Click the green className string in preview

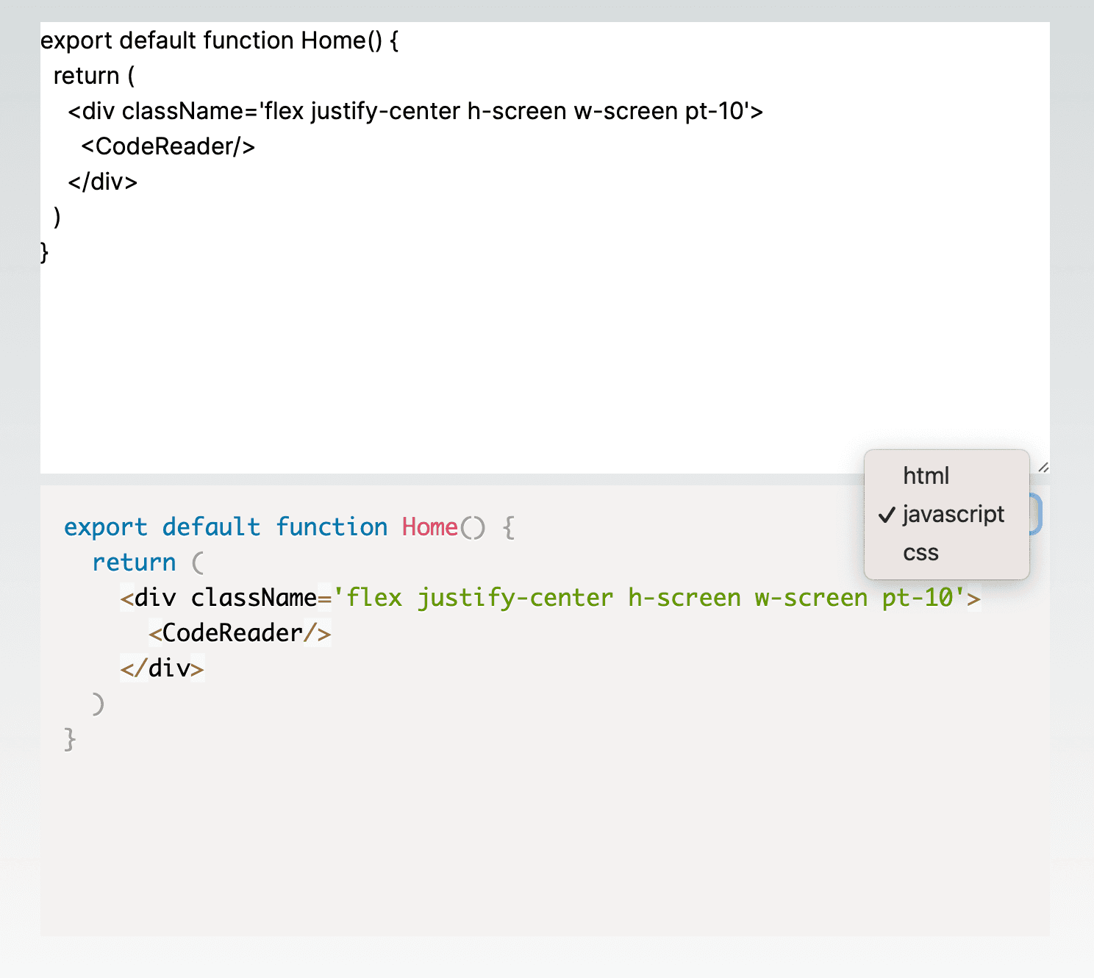click(x=648, y=598)
